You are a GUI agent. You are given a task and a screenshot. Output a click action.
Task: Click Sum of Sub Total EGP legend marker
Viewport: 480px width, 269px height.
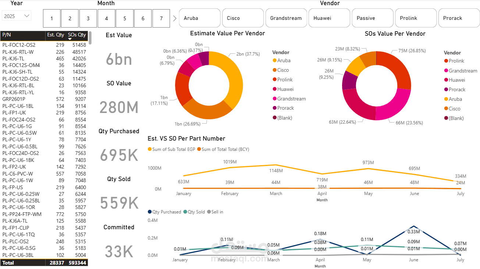[x=149, y=149]
